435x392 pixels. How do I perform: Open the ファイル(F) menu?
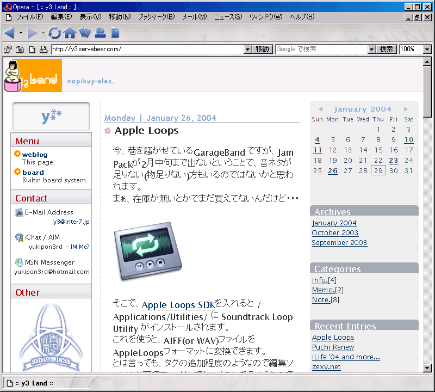pos(30,17)
